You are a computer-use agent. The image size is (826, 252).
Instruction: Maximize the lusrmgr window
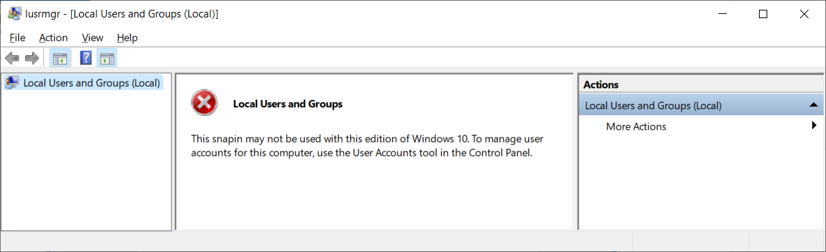tap(763, 14)
